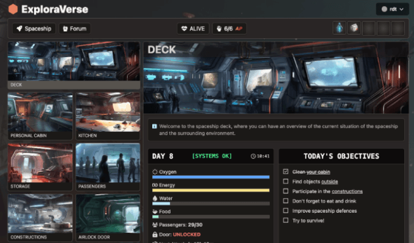This screenshot has width=414, height=243.
Task: Open the Spaceship page
Action: [x=34, y=29]
